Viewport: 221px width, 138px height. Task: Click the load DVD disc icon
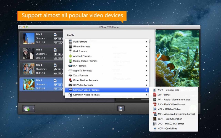[x=27, y=108]
